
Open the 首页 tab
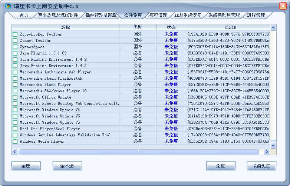click(x=24, y=15)
